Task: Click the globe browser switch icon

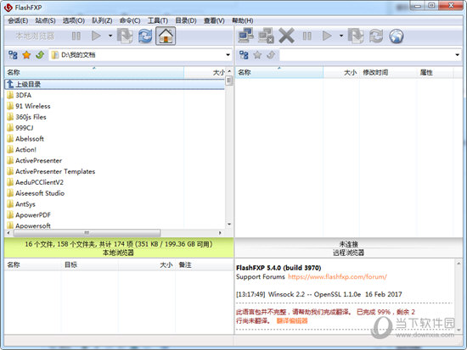Action: click(x=397, y=36)
